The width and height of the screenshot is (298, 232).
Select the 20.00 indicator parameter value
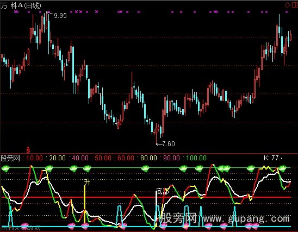click(58, 158)
